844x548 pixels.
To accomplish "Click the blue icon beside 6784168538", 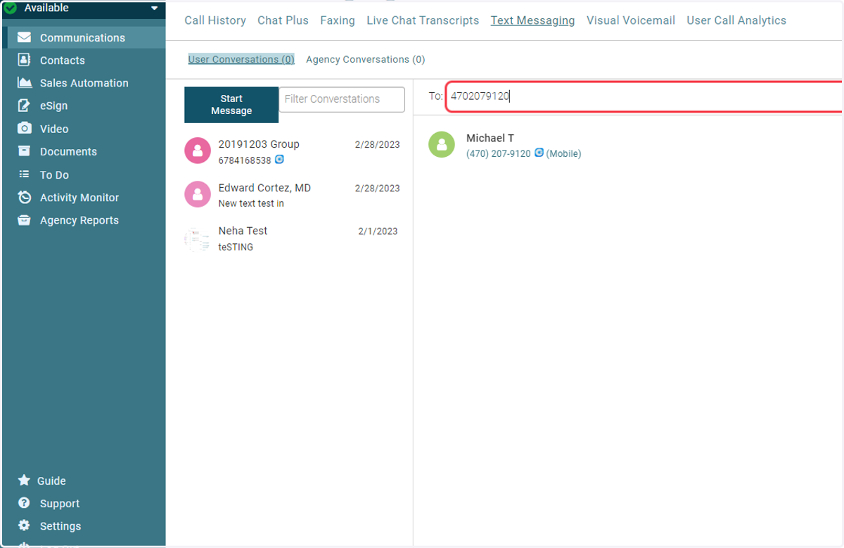I will [x=279, y=160].
